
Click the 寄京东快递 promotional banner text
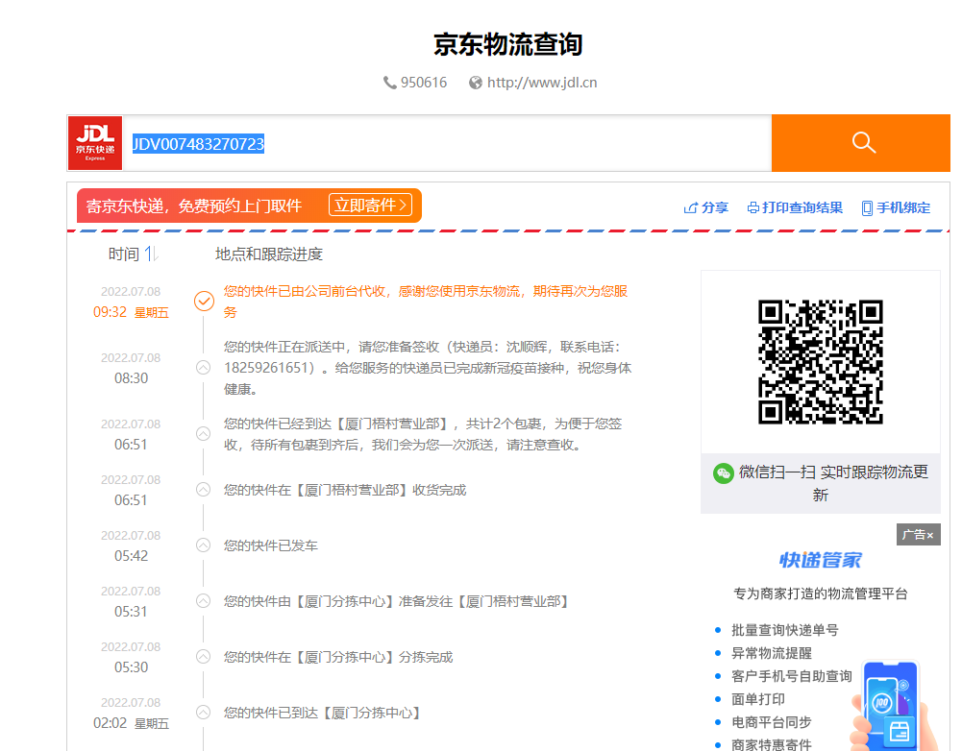click(194, 206)
